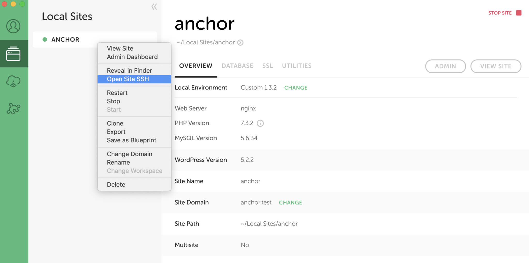
Task: Switch to the SSL tab
Action: point(268,66)
